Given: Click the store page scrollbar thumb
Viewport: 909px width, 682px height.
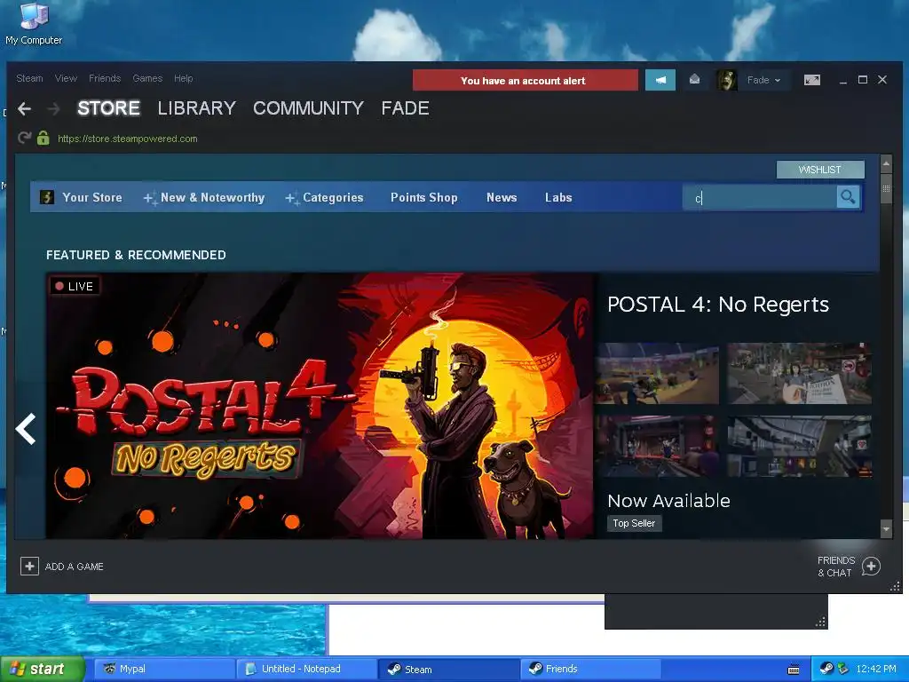Looking at the screenshot, I should pyautogui.click(x=886, y=189).
